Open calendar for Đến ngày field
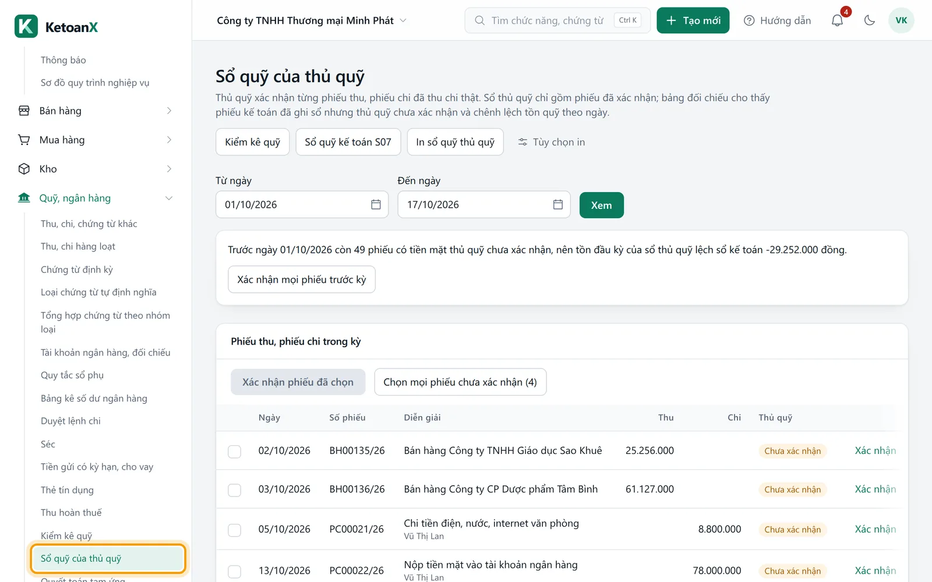 (x=557, y=204)
